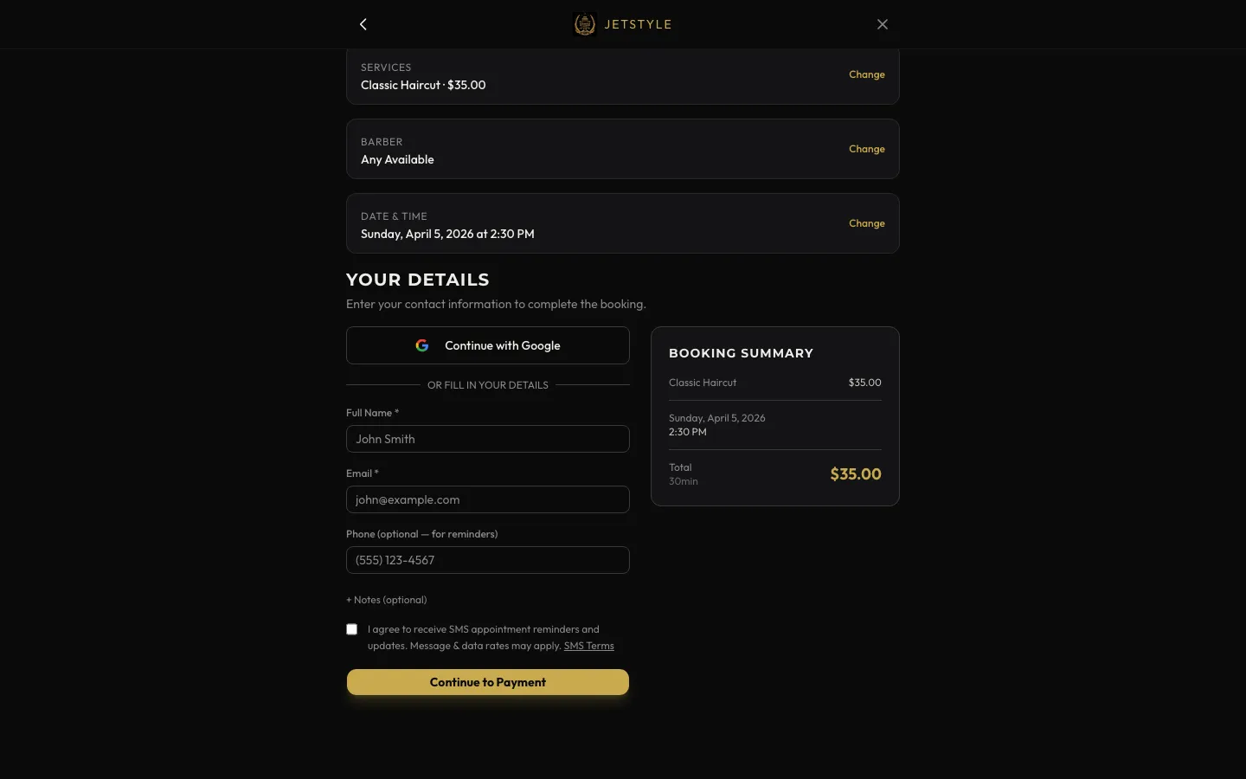Select the Booking Summary total price
The height and width of the screenshot is (779, 1246).
click(855, 474)
